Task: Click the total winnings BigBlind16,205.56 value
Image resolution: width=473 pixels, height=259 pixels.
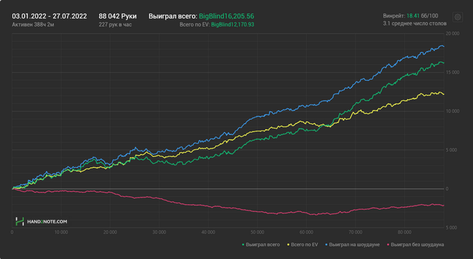Action: 226,16
